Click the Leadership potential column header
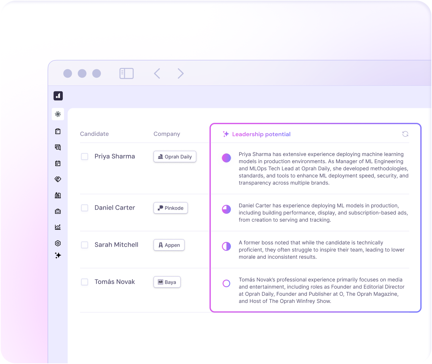 click(x=261, y=134)
